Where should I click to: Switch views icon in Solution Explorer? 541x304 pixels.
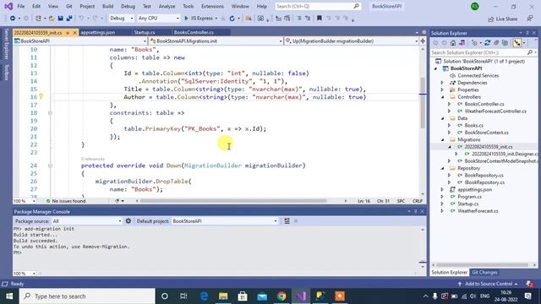(x=462, y=43)
